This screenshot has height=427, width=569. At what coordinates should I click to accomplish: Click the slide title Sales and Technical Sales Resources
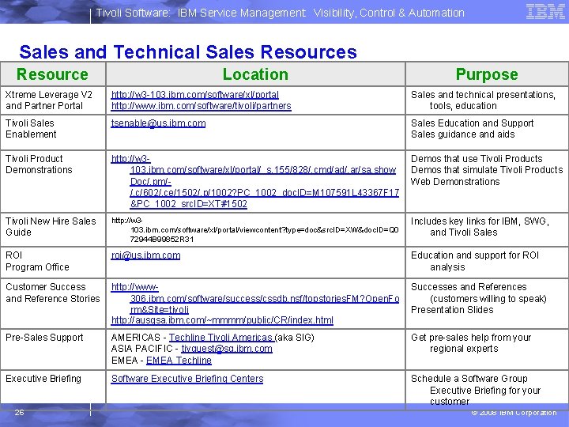[x=188, y=52]
